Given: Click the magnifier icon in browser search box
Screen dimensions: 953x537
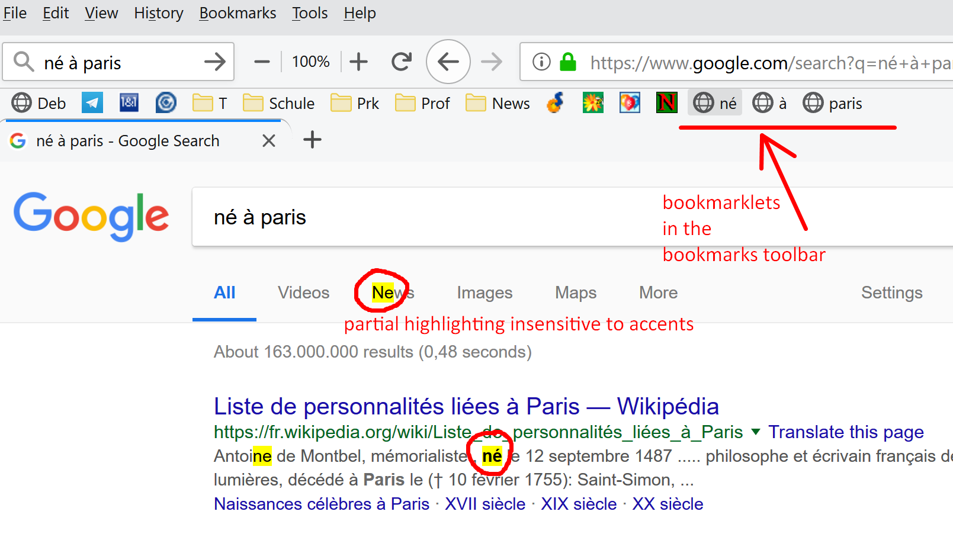Looking at the screenshot, I should click(24, 62).
